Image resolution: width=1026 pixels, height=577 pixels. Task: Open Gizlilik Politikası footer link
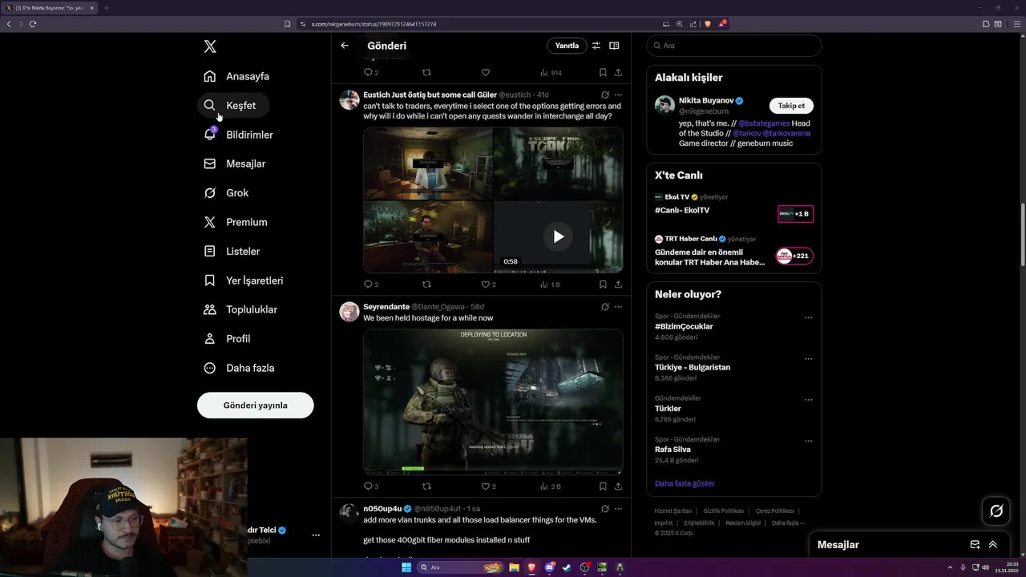coord(724,510)
